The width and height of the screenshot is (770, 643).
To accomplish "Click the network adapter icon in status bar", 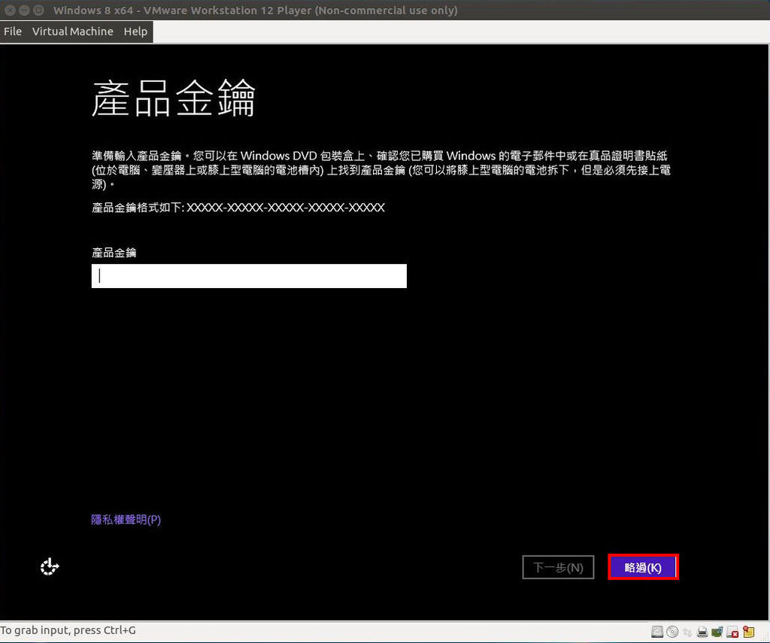I will [717, 632].
